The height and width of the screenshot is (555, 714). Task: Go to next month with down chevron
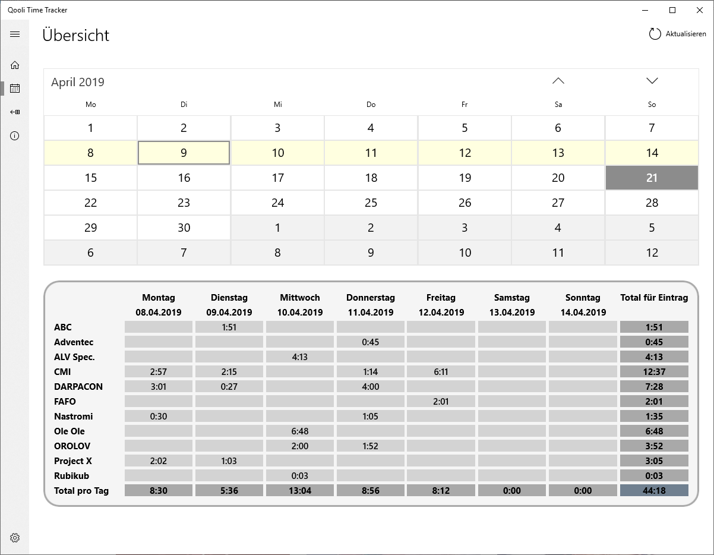652,81
